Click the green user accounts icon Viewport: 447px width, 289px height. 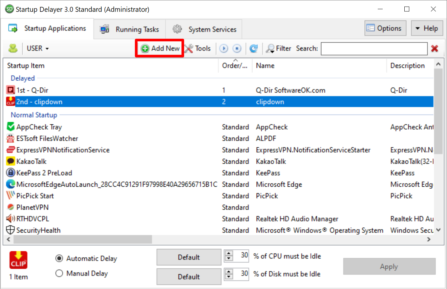click(x=13, y=49)
